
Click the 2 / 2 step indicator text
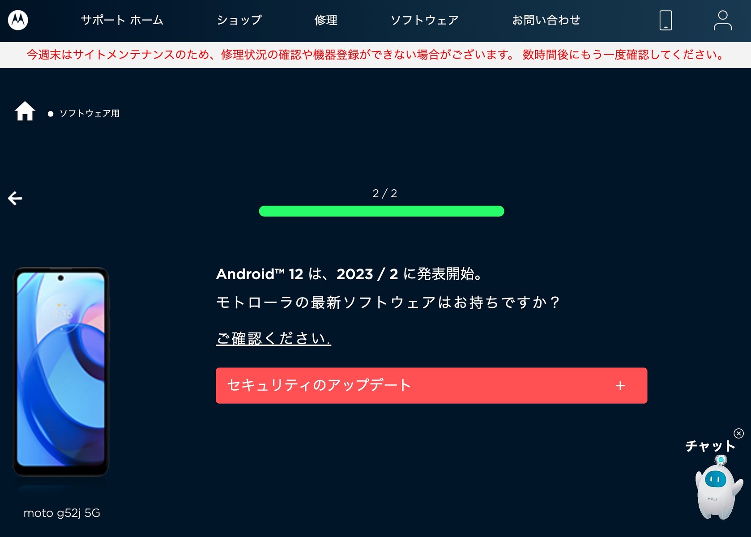385,193
